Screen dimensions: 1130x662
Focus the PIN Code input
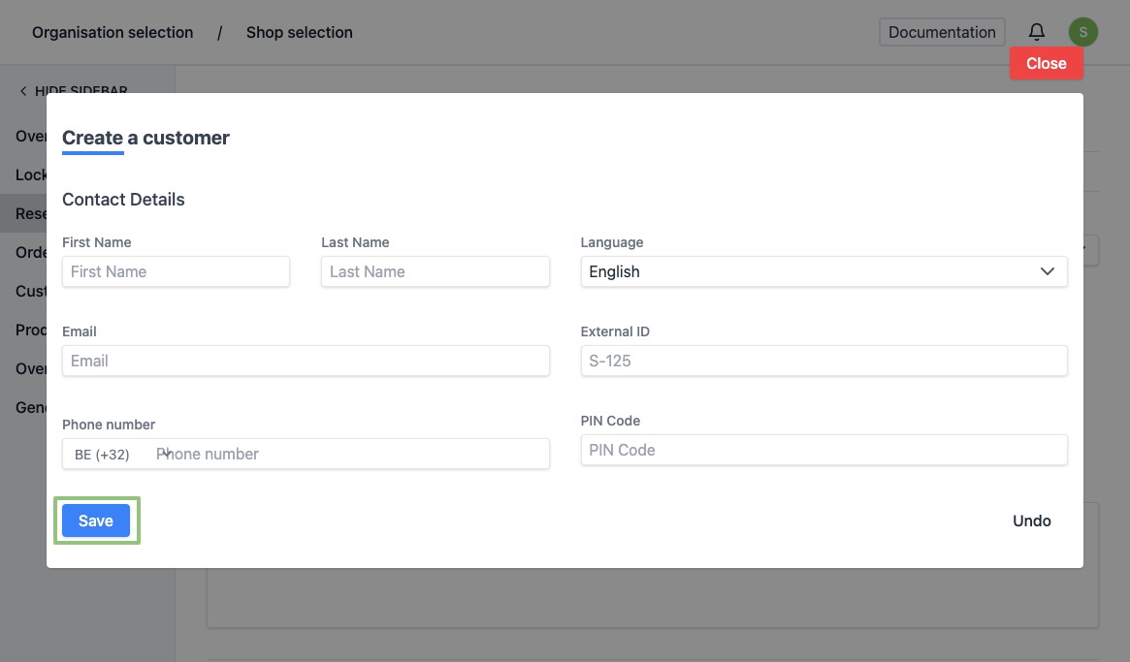point(823,450)
